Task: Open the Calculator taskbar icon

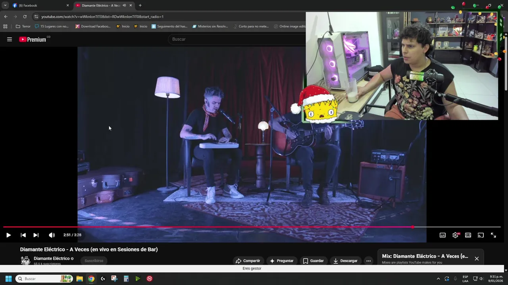Action: click(126, 279)
